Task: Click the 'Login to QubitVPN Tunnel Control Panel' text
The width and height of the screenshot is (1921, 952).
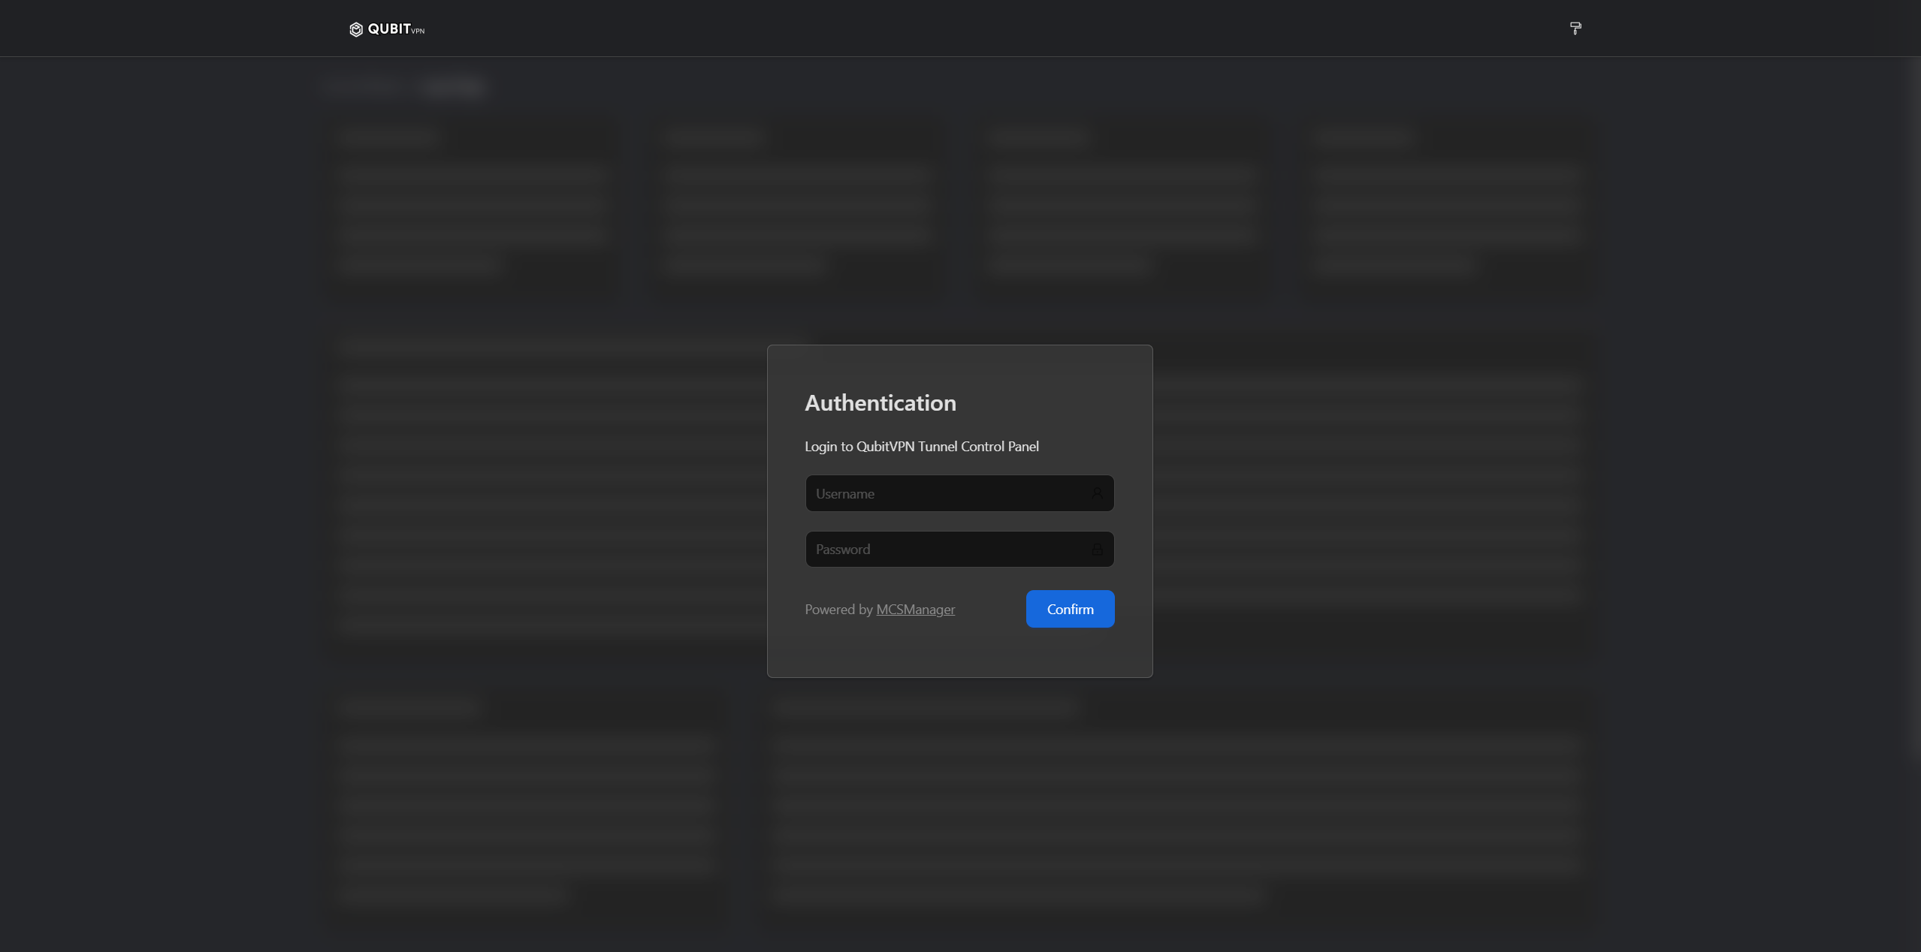Action: [921, 447]
